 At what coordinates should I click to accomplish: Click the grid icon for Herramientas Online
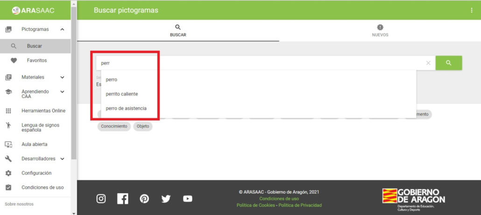(8, 111)
